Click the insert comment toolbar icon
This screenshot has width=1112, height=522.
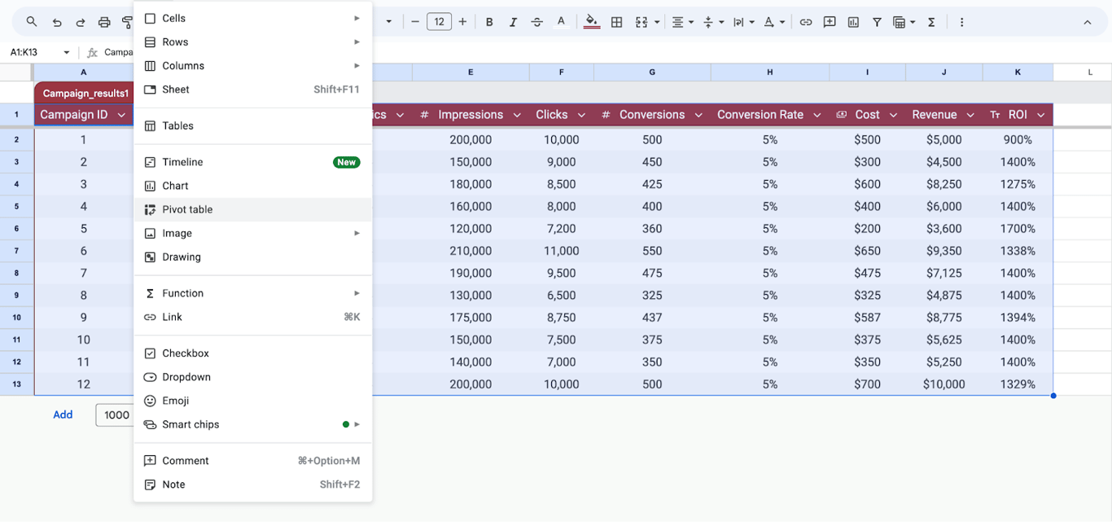tap(830, 22)
